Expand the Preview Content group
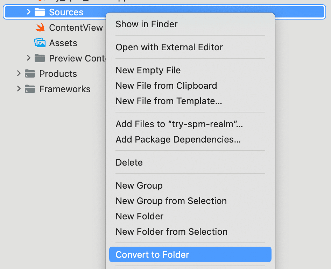This screenshot has height=269, width=331. pos(28,58)
